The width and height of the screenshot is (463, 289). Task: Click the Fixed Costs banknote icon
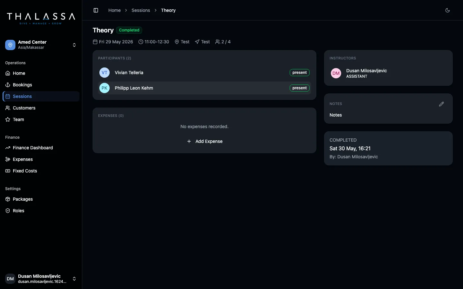click(x=8, y=171)
